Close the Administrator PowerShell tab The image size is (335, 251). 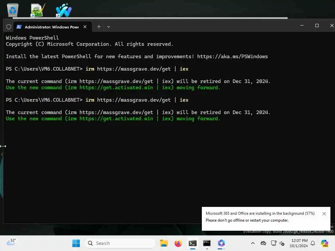[85, 27]
